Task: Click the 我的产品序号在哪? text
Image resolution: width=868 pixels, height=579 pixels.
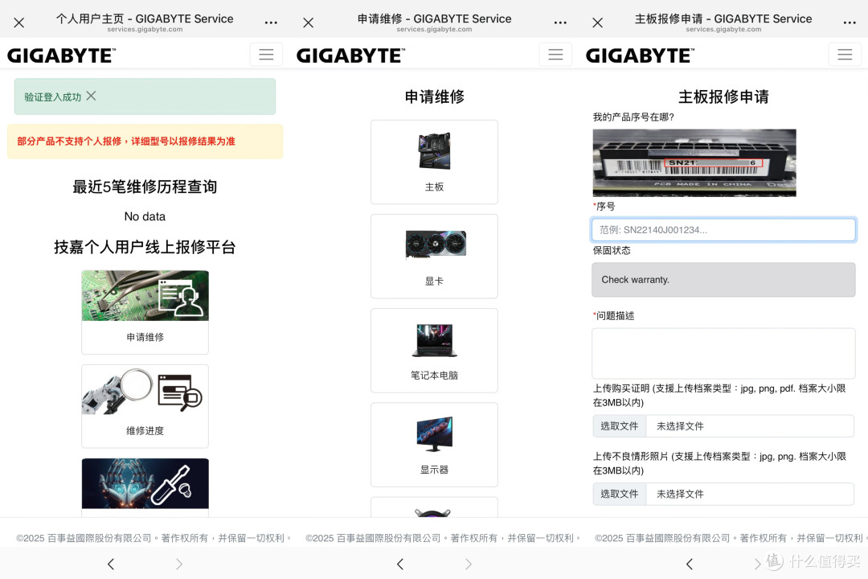Action: [x=633, y=117]
